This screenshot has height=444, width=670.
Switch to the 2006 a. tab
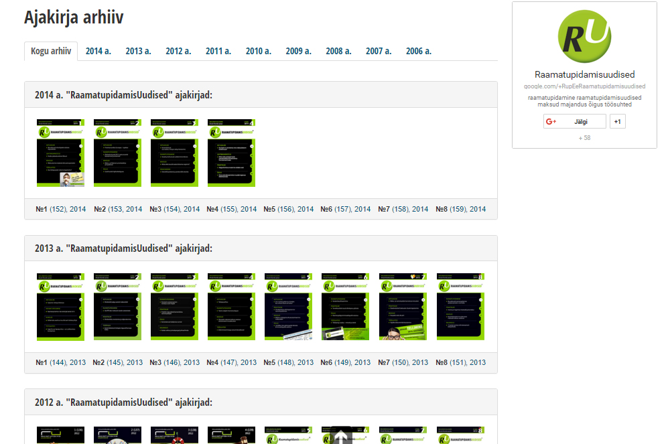[419, 51]
